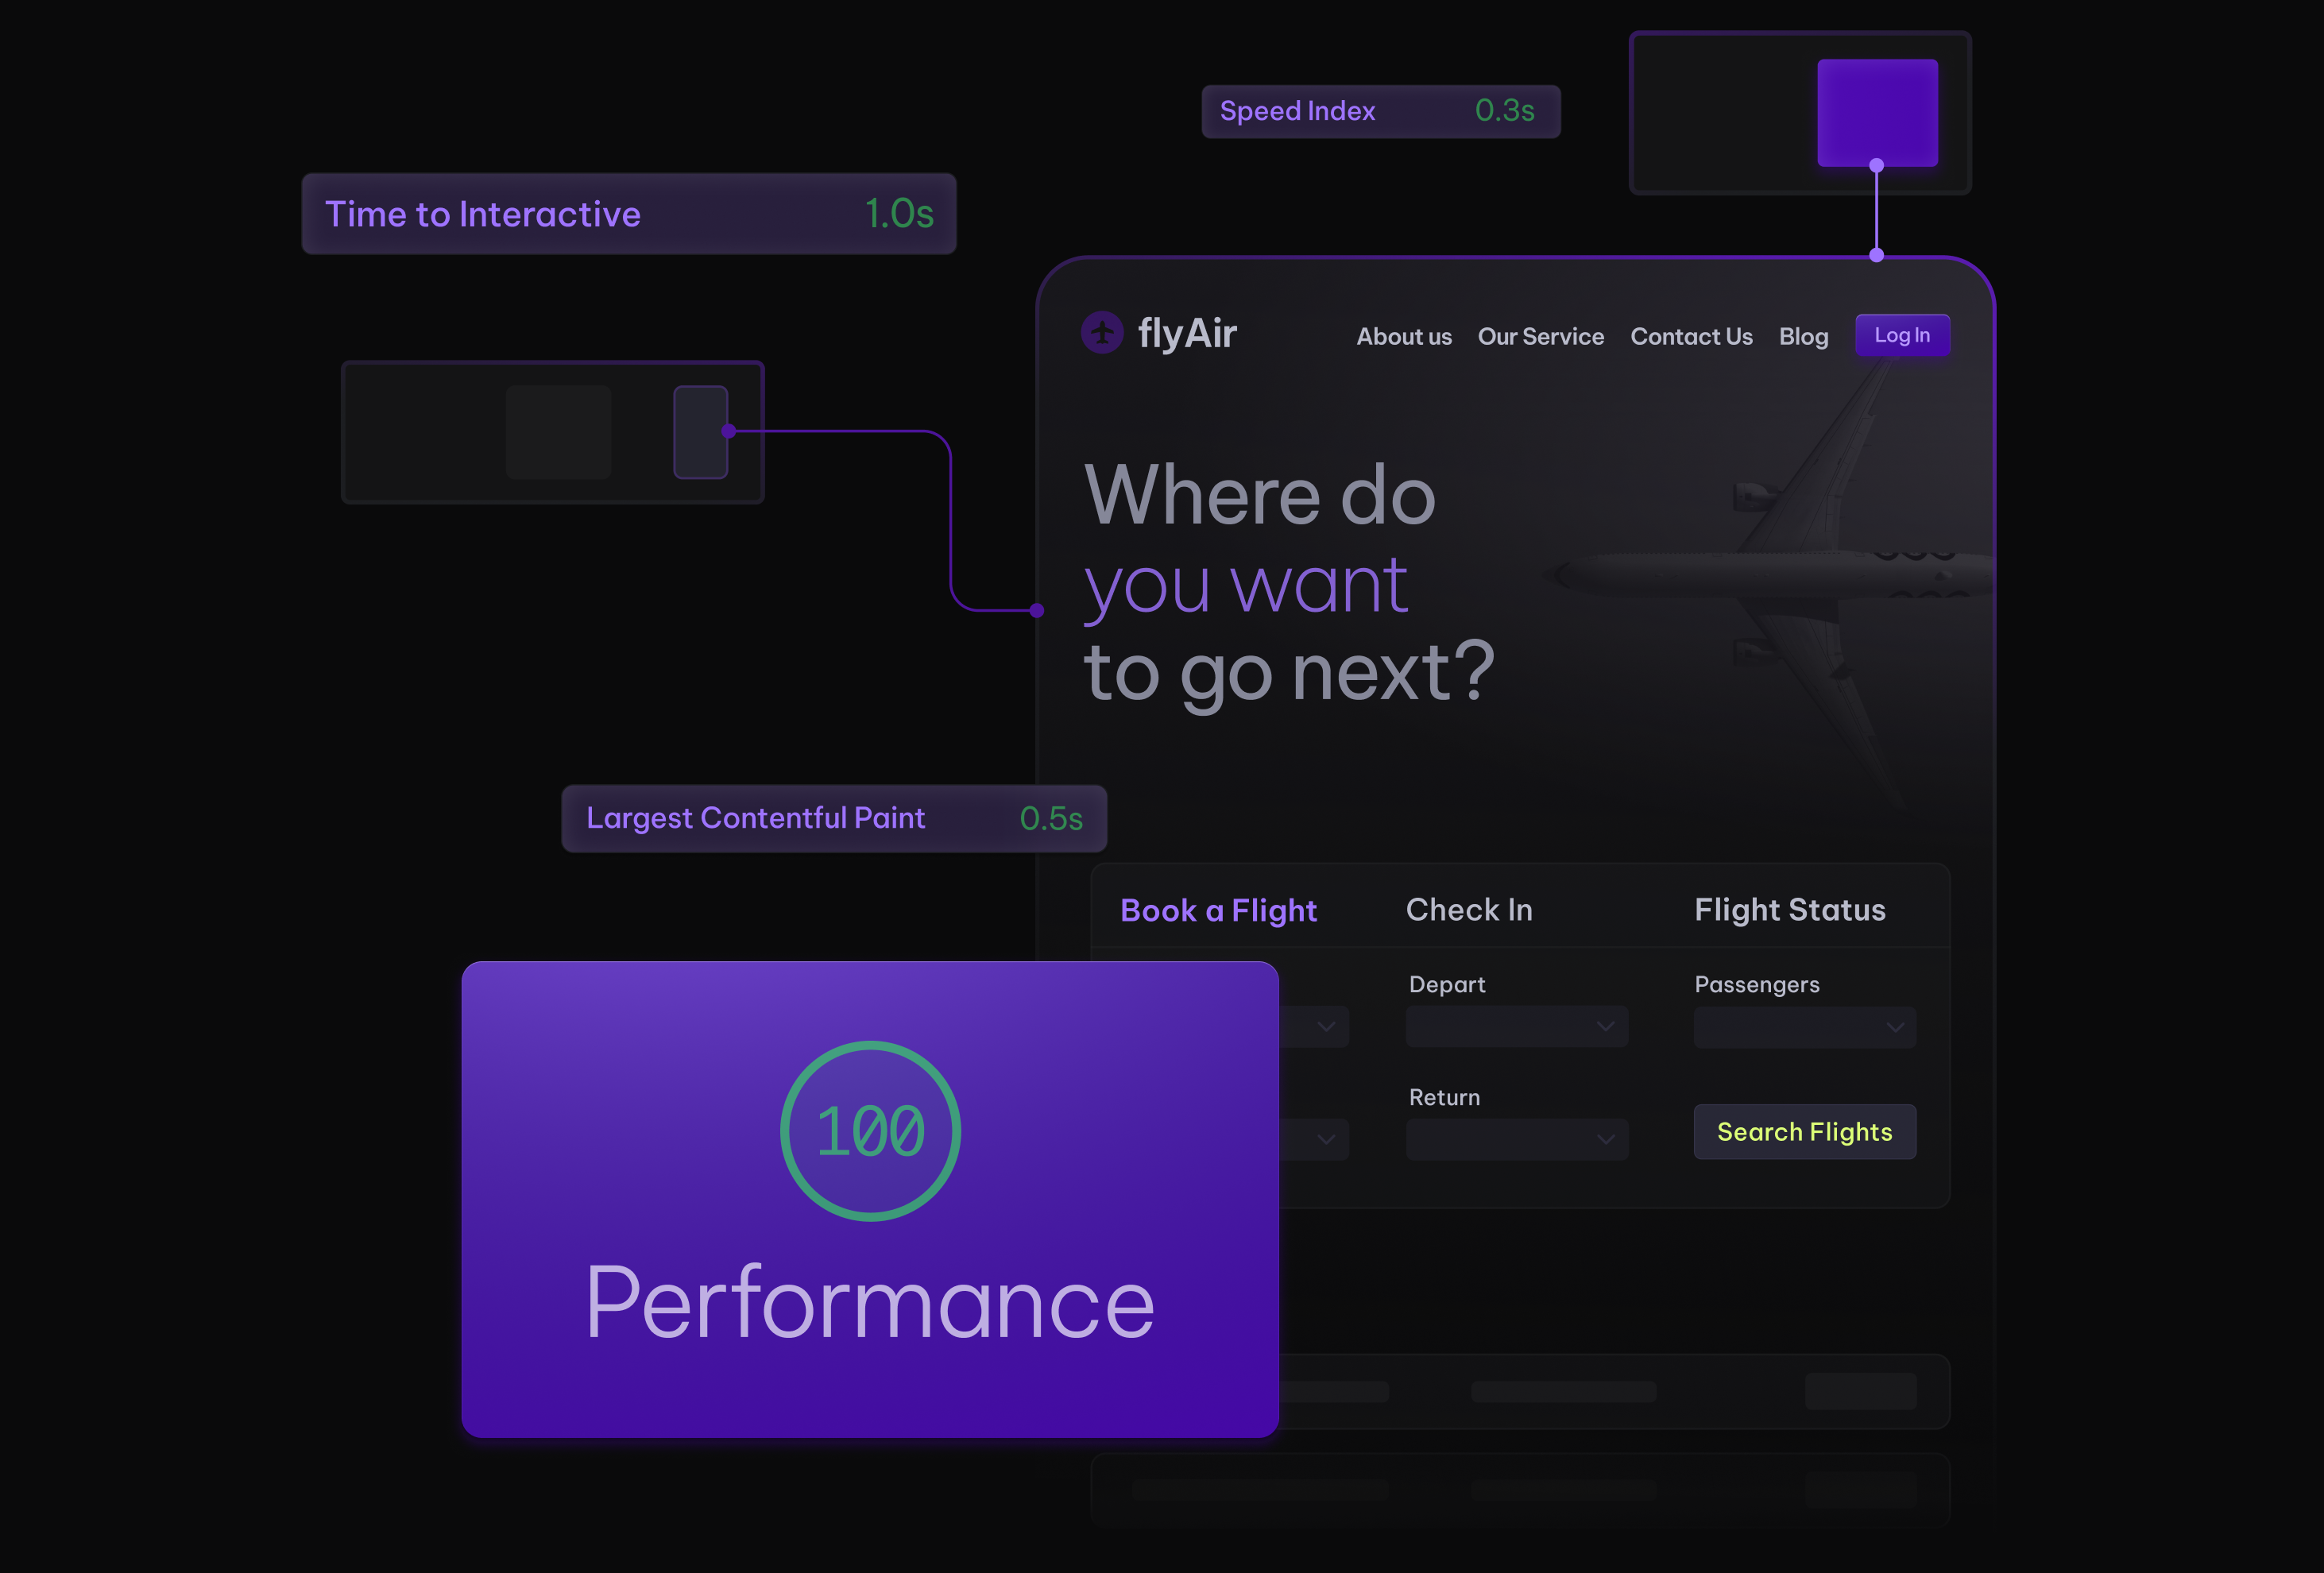Screen dimensions: 2324x1573
Task: Click the "to go next?" headline text
Action: click(x=1290, y=673)
